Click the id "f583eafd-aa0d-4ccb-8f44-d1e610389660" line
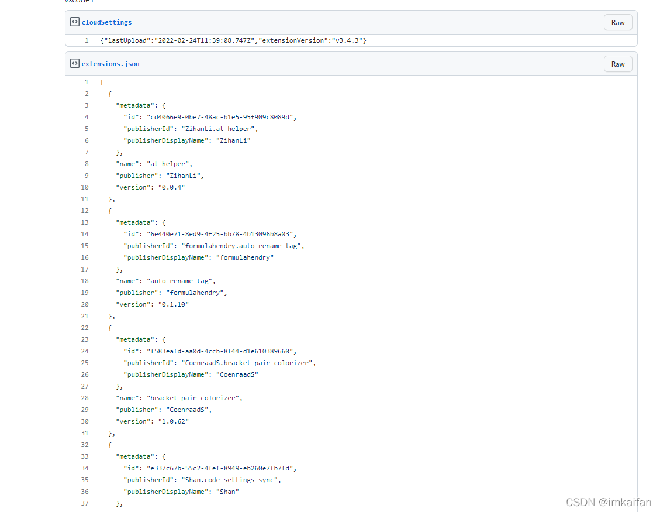Image resolution: width=660 pixels, height=512 pixels. pos(210,352)
